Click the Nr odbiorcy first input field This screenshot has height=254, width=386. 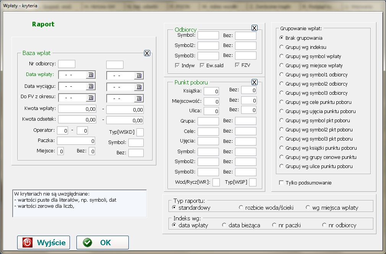[x=66, y=64]
